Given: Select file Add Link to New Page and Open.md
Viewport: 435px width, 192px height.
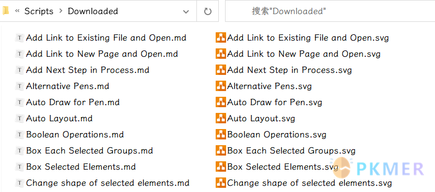Looking at the screenshot, I should click(102, 54).
